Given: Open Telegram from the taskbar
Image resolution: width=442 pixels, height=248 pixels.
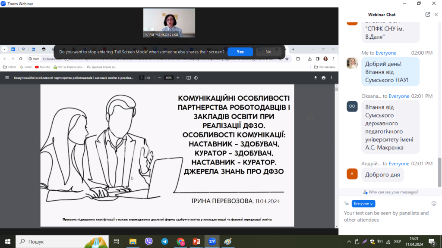Looking at the screenshot, I should tap(164, 242).
